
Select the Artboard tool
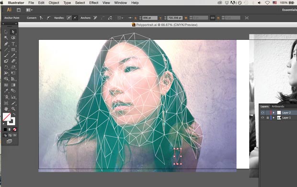pos(6,103)
